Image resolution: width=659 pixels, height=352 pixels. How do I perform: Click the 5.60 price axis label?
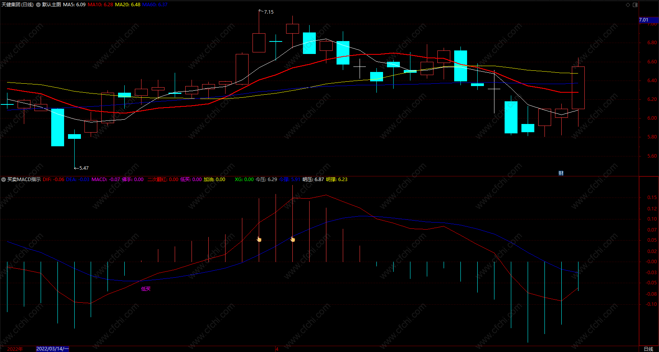point(652,156)
